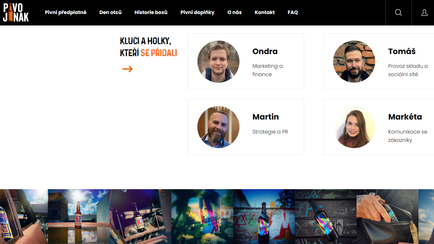Viewport: 434px width, 244px height.
Task: Open the Pivní předplatné menu
Action: [x=66, y=12]
